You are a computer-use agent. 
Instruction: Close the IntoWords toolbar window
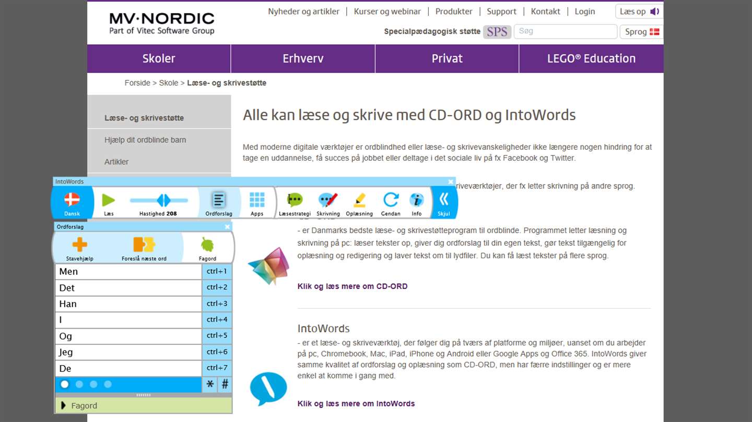tap(451, 182)
